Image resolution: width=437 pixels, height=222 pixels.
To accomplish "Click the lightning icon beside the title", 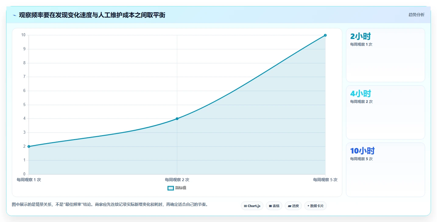I will pyautogui.click(x=14, y=15).
